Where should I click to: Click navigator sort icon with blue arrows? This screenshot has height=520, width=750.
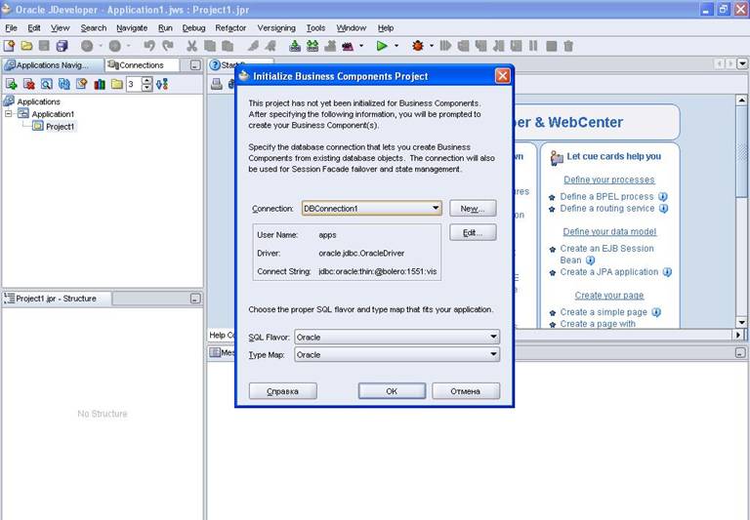click(x=162, y=84)
